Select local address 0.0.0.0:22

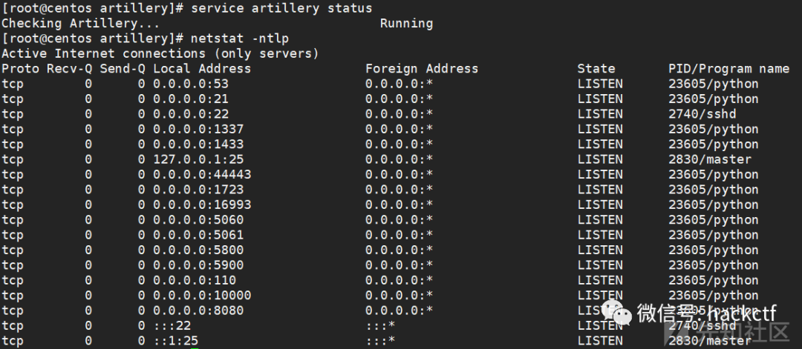(x=191, y=114)
